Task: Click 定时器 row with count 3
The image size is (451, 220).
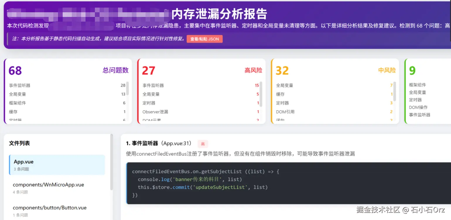Action: pos(334,103)
